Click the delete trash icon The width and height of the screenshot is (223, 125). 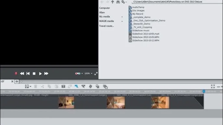click(x=35, y=86)
